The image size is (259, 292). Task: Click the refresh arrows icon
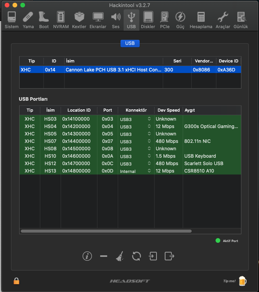pos(136,256)
